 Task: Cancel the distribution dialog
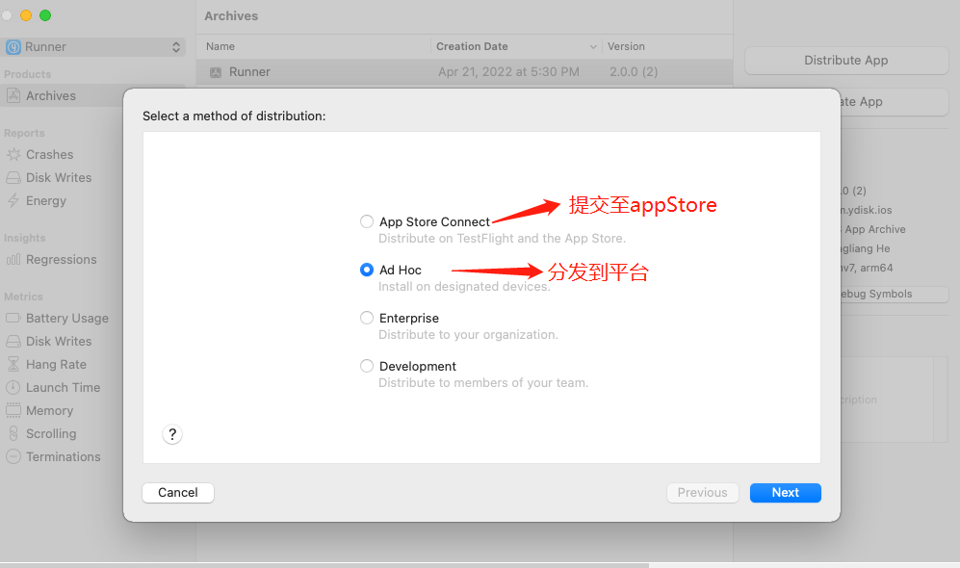tap(178, 493)
